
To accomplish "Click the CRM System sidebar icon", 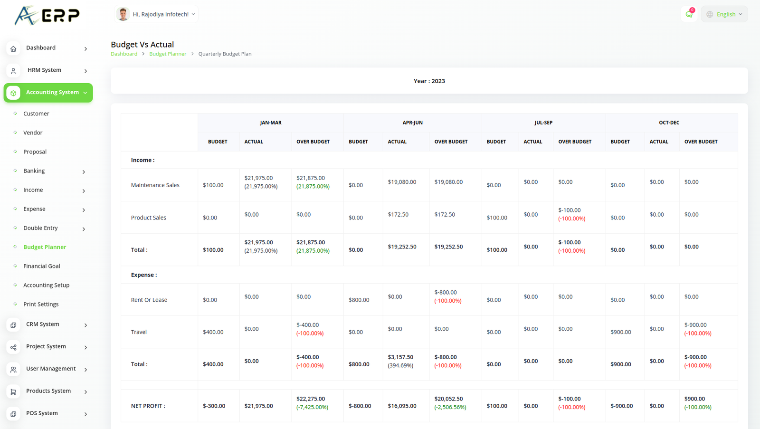I will (13, 325).
